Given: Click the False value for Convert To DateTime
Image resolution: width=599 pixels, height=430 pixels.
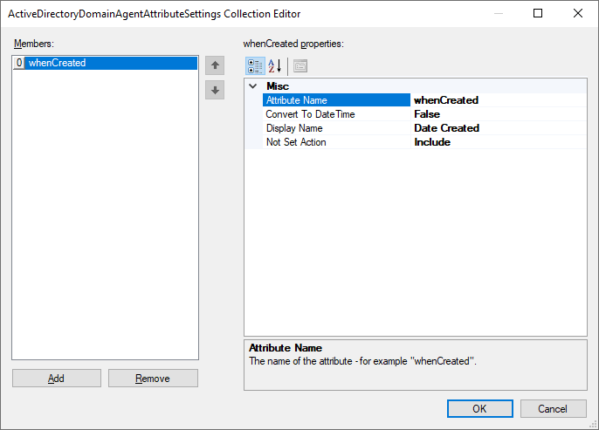Looking at the screenshot, I should (x=498, y=114).
